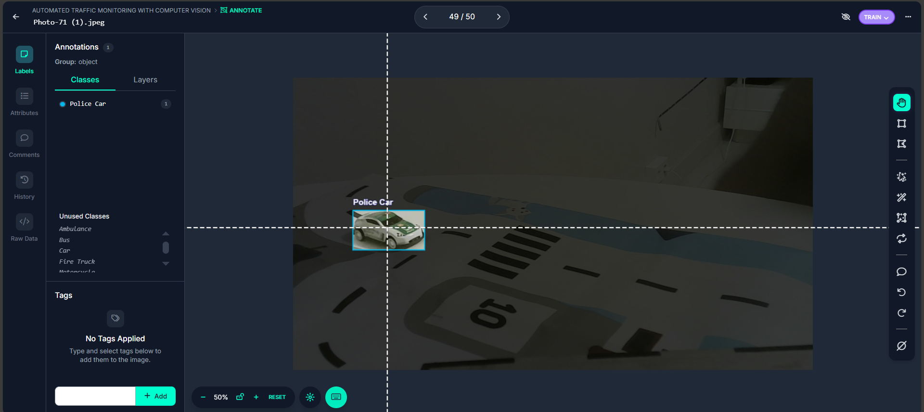Select the hand drag tool
This screenshot has height=412, width=924.
tap(901, 103)
